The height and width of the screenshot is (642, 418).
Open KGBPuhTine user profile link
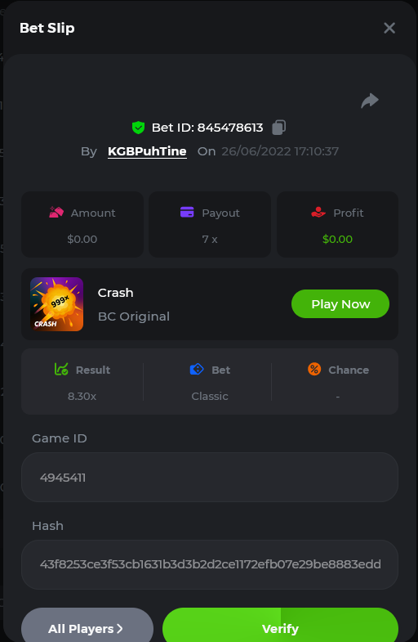pyautogui.click(x=147, y=151)
